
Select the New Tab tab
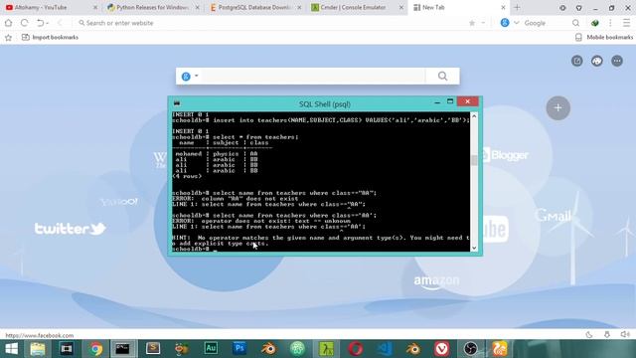pos(458,7)
